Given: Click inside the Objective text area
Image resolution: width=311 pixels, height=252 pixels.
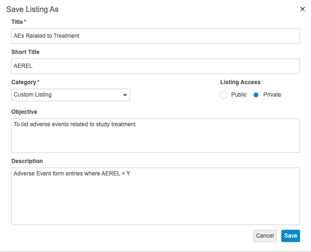Looking at the screenshot, I should [155, 135].
